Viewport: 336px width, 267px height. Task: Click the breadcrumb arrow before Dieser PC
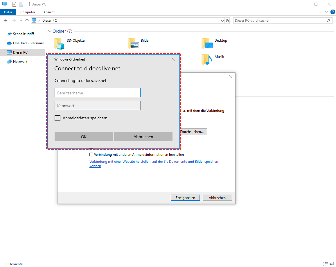(x=39, y=21)
